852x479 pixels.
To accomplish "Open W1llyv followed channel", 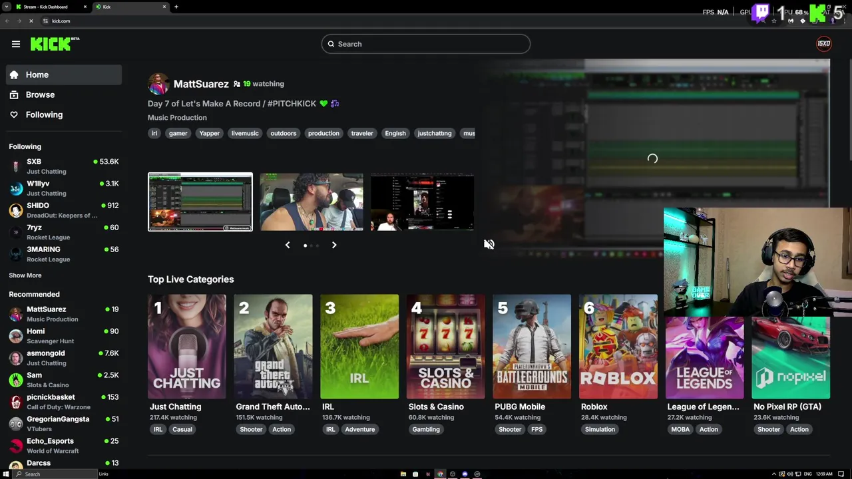I will (x=64, y=188).
